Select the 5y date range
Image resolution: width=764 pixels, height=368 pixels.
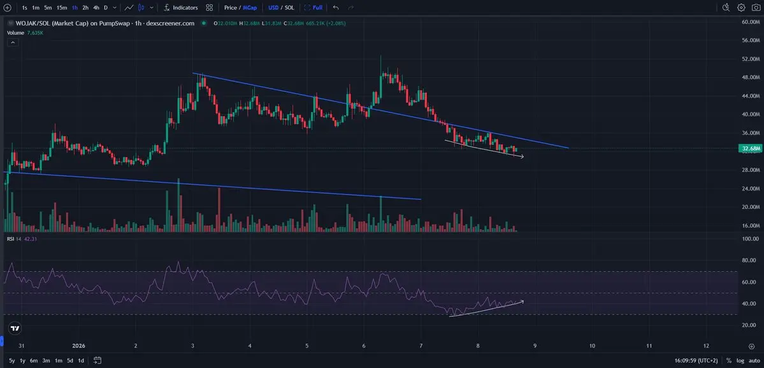[x=11, y=361]
